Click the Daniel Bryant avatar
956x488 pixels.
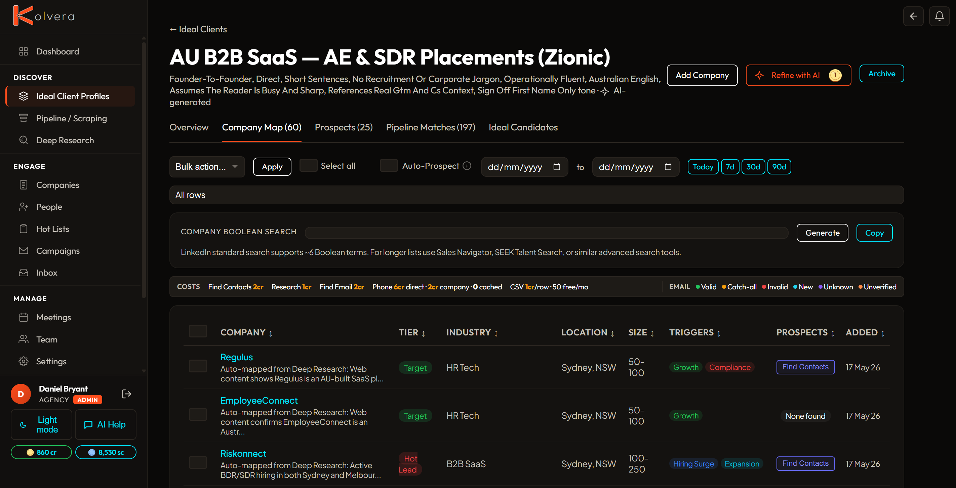(x=21, y=394)
